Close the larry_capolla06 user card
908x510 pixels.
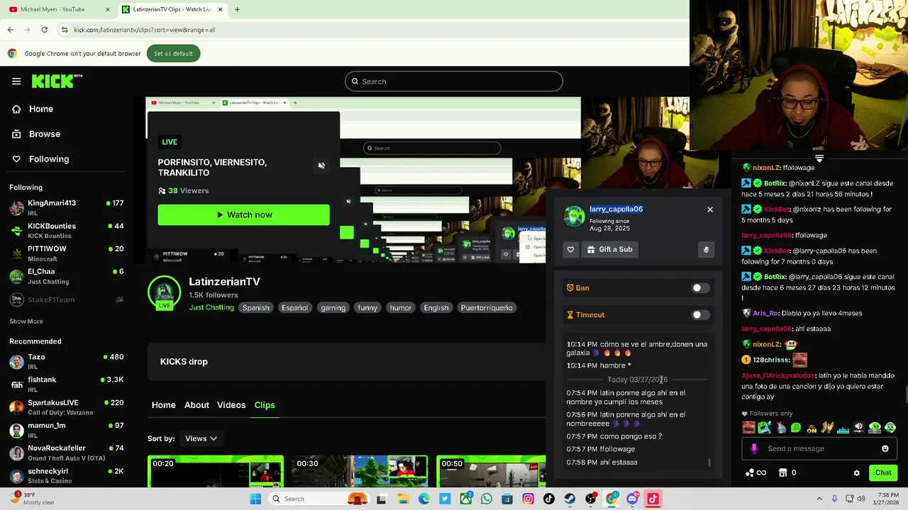[709, 210]
